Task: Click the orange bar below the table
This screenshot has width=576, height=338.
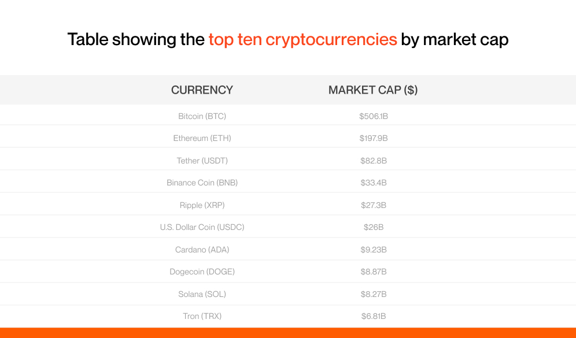Action: (288, 333)
